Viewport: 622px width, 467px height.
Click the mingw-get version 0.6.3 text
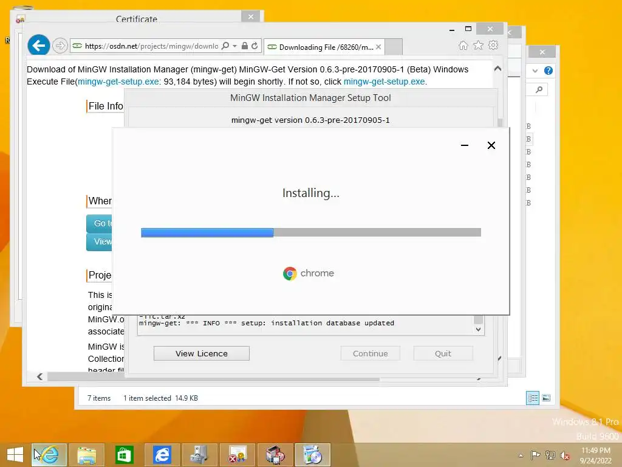(310, 120)
